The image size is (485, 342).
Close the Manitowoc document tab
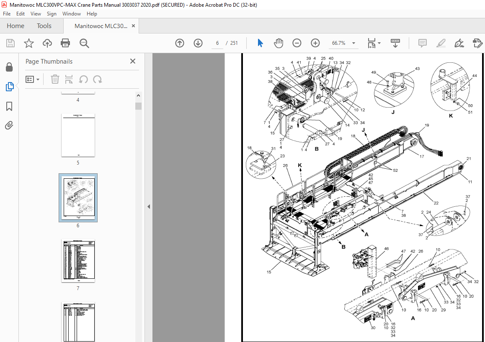133,26
